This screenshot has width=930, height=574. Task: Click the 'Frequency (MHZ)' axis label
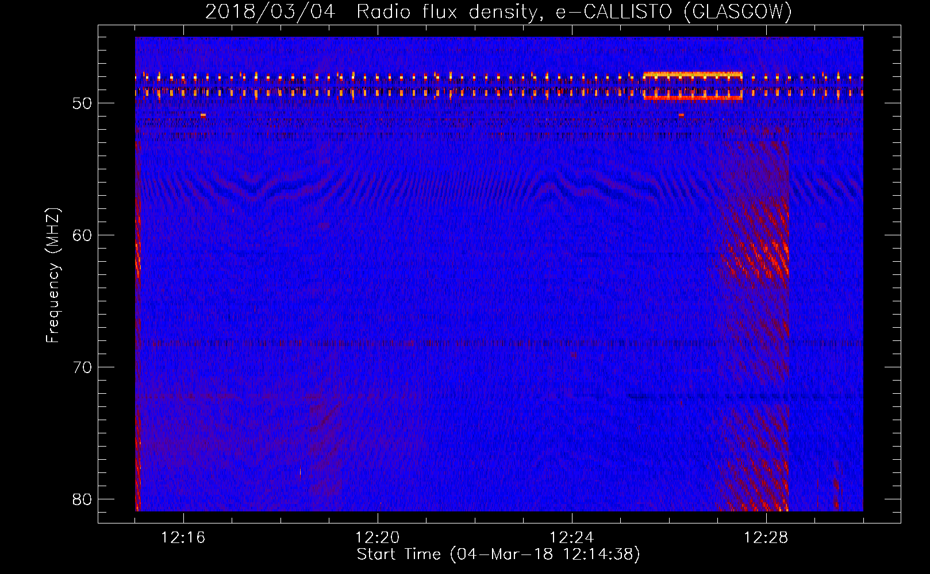coord(53,276)
